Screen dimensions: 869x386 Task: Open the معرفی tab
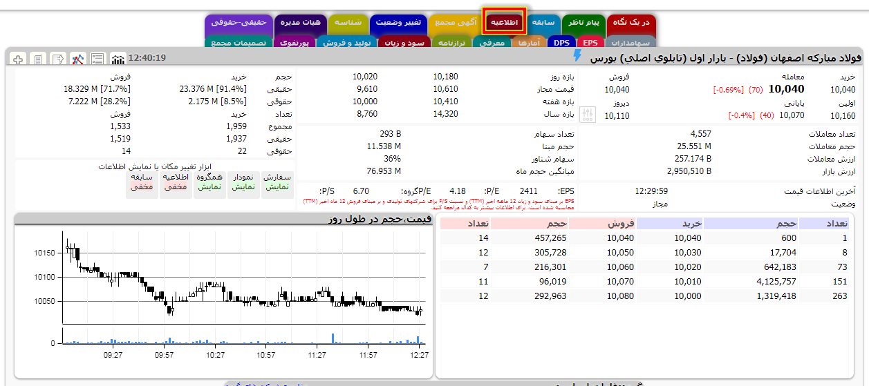pos(493,43)
